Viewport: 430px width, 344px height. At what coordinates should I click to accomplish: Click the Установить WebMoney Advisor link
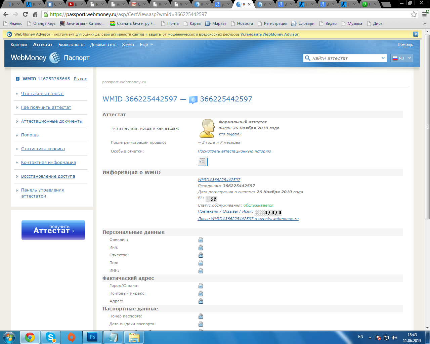click(269, 34)
